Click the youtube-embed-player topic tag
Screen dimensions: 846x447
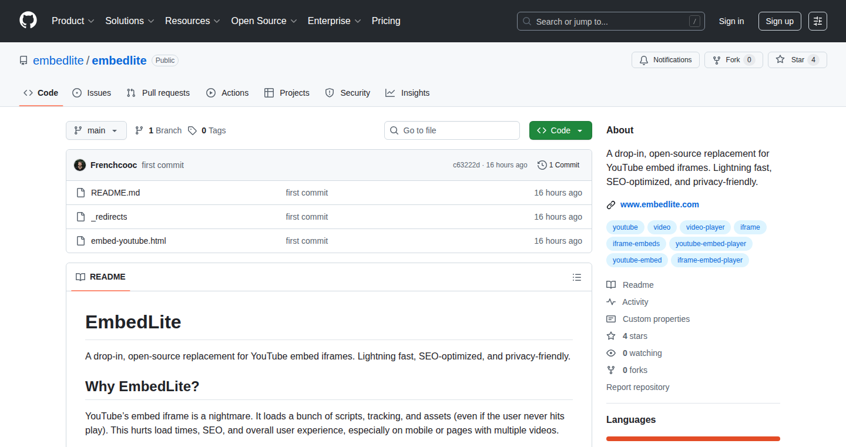[711, 244]
